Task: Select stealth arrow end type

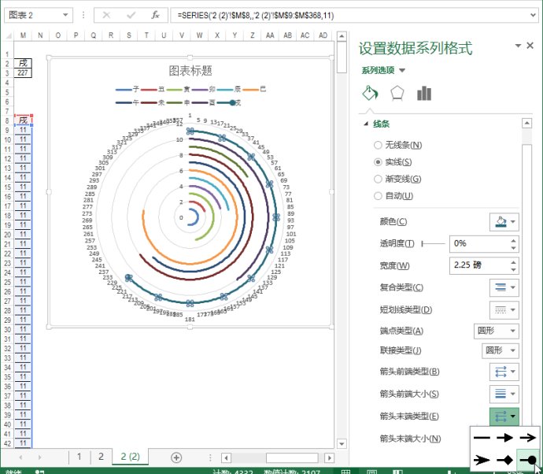Action: [482, 460]
